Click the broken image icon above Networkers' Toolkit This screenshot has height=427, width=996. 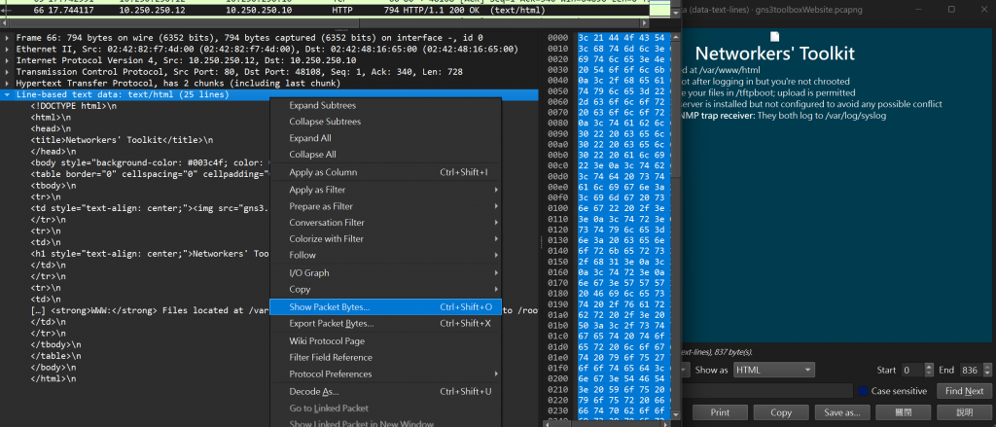point(774,37)
